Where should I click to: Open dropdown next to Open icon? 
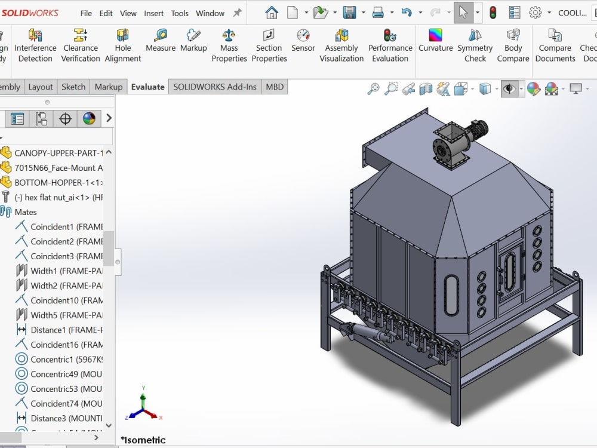pos(335,13)
